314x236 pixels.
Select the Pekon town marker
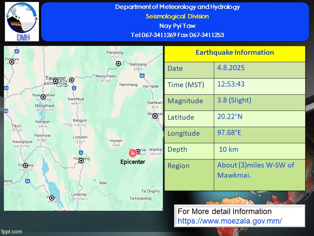point(51,198)
